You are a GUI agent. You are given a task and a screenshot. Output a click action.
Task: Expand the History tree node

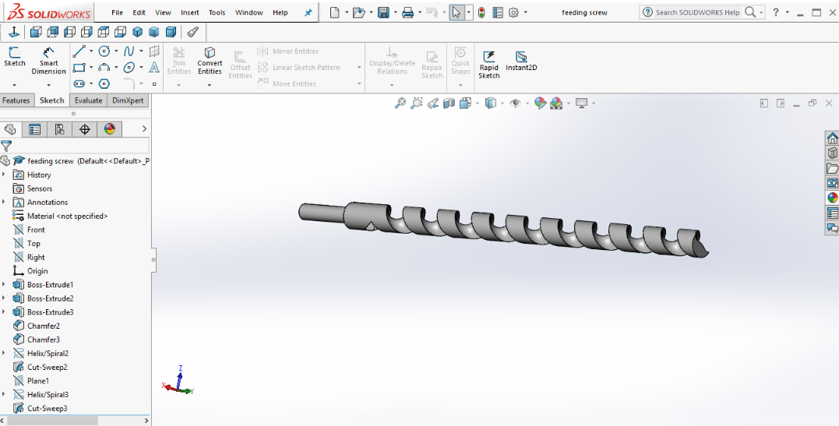tap(4, 174)
